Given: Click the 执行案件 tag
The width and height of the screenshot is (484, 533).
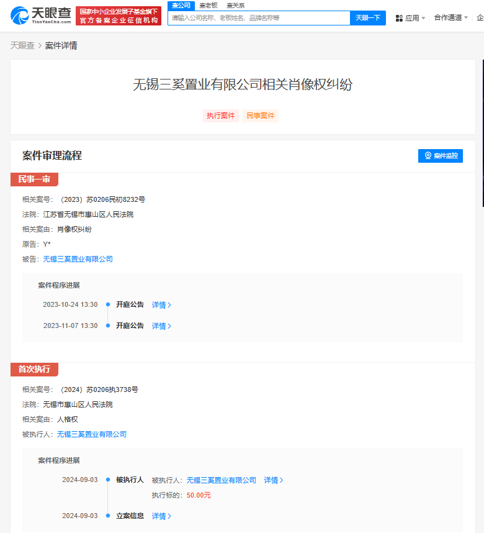Looking at the screenshot, I should [x=221, y=116].
